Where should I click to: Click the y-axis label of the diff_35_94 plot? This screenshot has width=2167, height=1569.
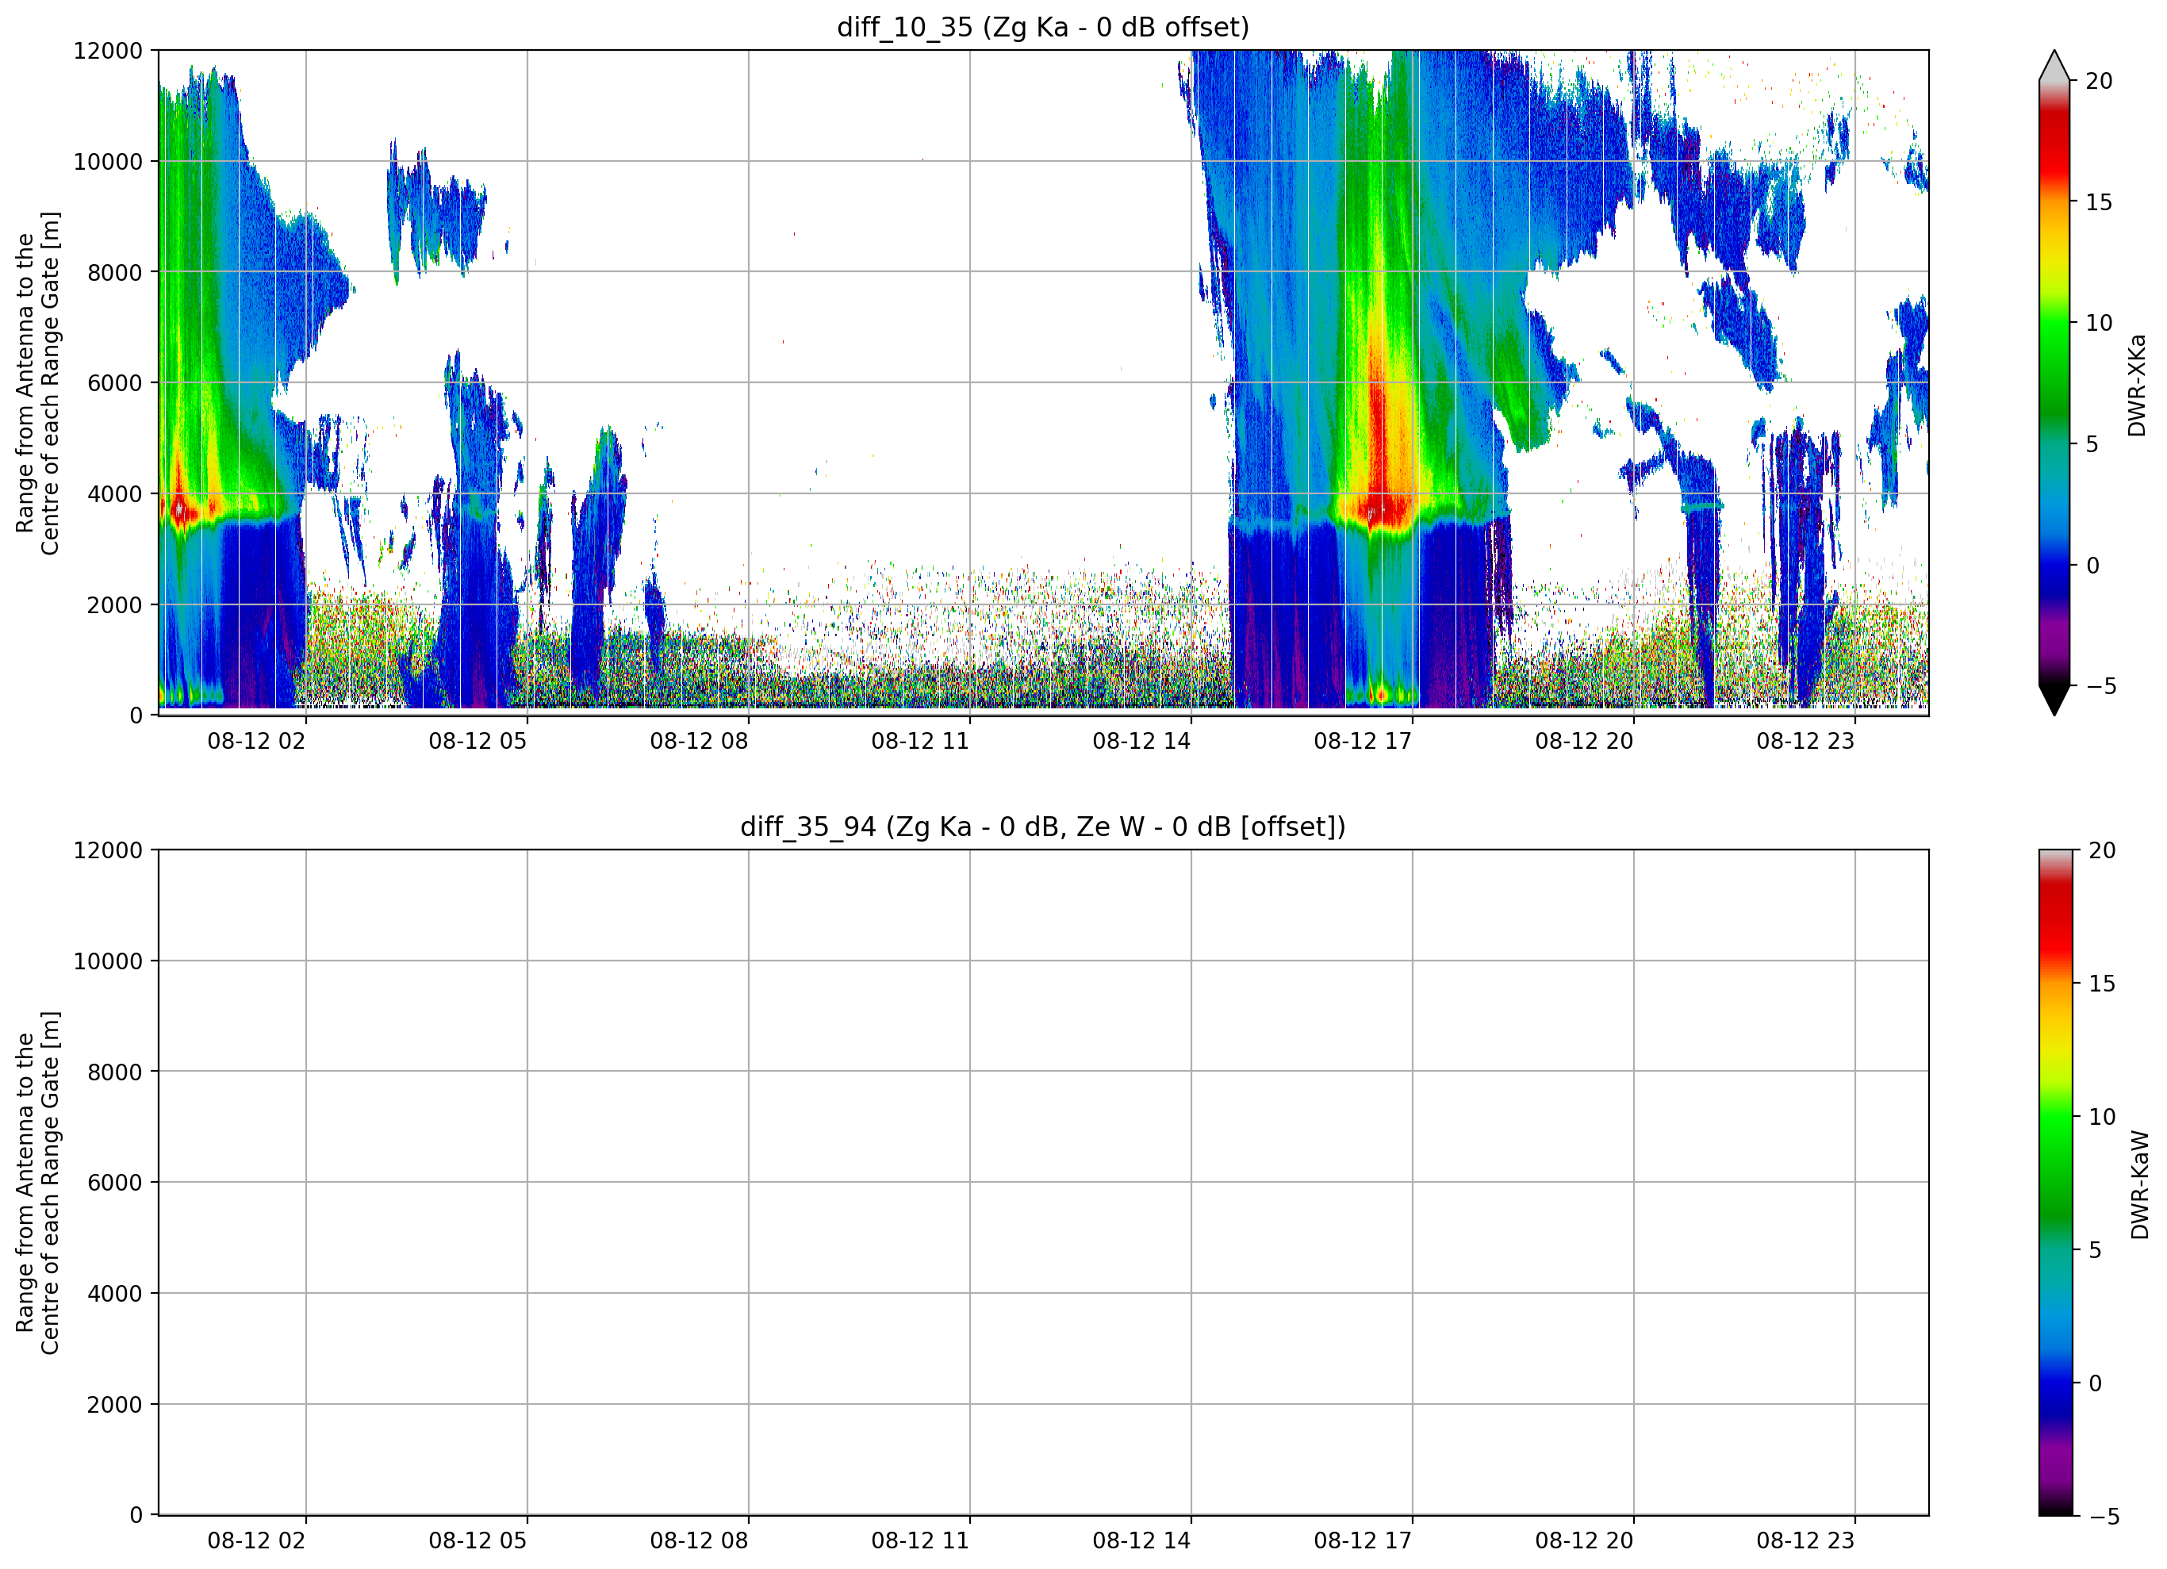(x=38, y=1183)
